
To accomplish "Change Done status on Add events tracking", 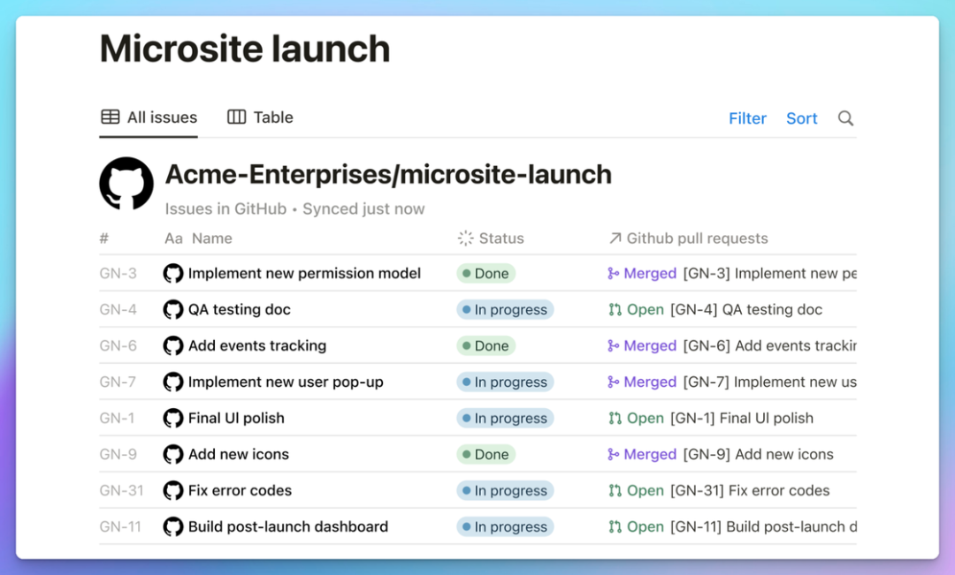I will coord(485,346).
